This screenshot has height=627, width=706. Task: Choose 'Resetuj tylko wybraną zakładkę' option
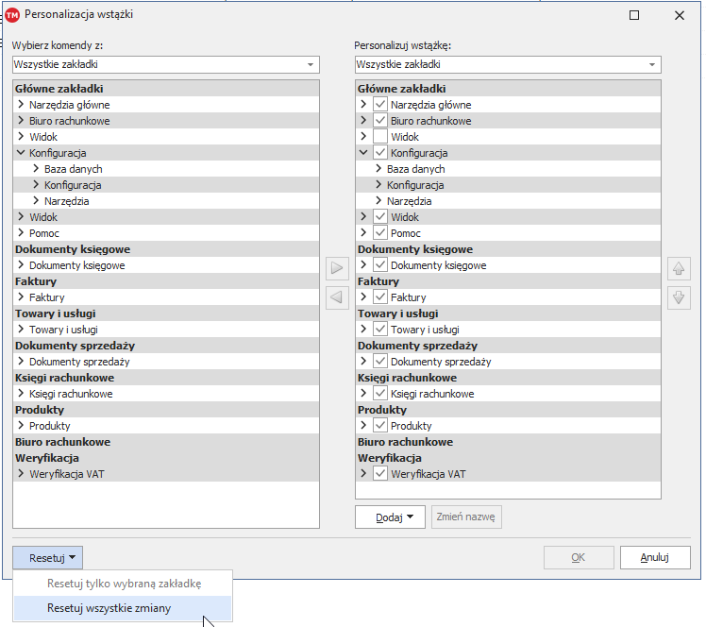(x=124, y=584)
